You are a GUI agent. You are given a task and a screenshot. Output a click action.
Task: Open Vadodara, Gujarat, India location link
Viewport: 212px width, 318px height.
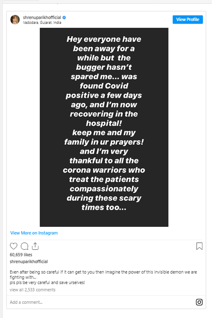(42, 23)
